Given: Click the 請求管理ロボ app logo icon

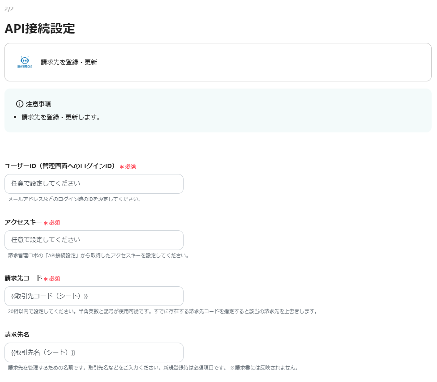Looking at the screenshot, I should click(x=25, y=62).
